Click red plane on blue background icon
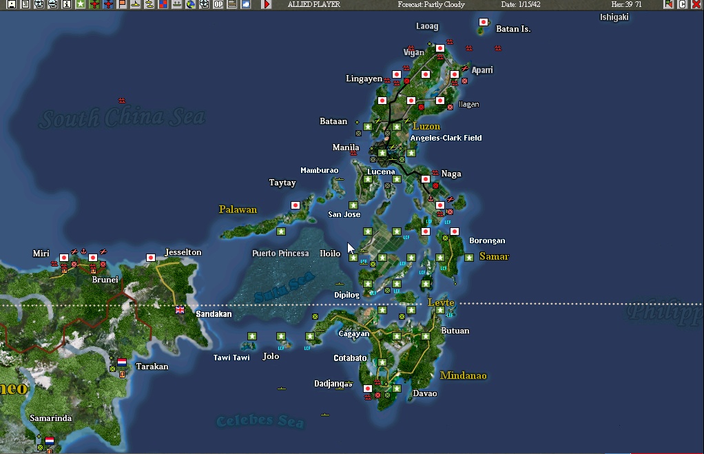This screenshot has width=704, height=454. [108, 4]
